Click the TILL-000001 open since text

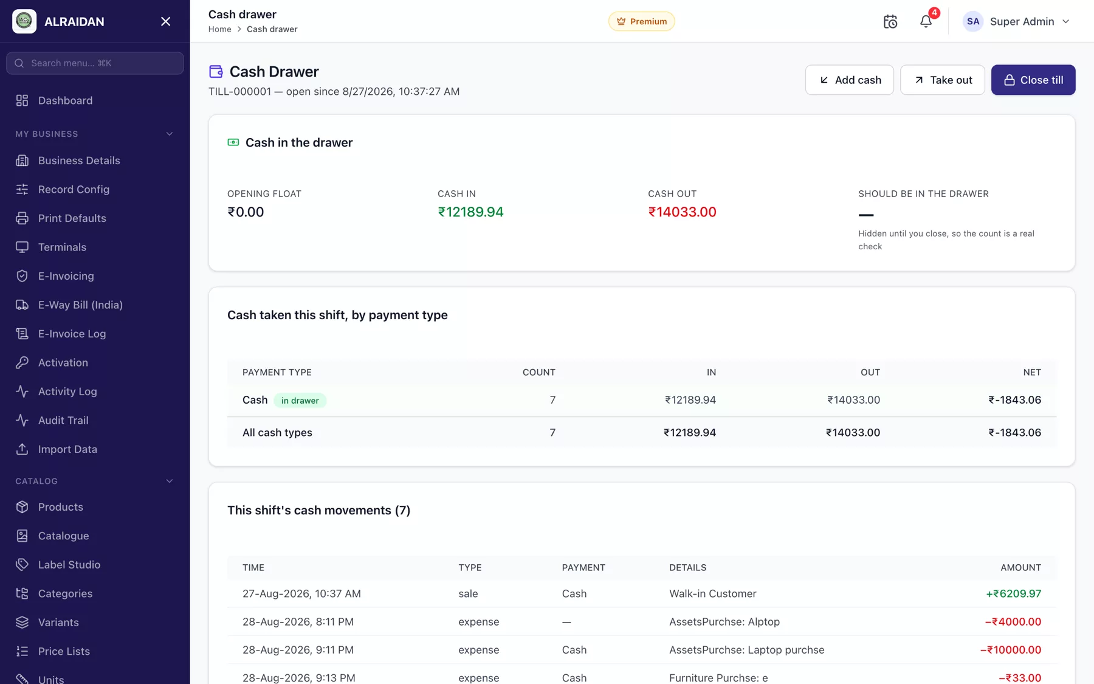tap(334, 92)
